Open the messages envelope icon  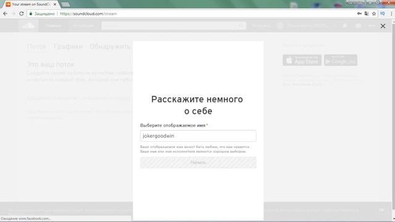point(358,26)
